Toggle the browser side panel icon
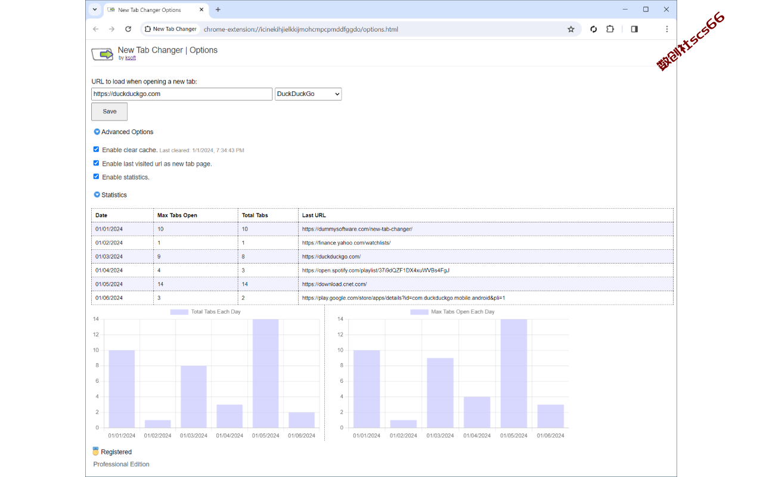 pos(634,29)
